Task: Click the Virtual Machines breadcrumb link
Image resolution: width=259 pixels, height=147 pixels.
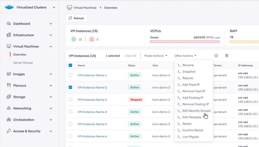Action: pyautogui.click(x=85, y=8)
